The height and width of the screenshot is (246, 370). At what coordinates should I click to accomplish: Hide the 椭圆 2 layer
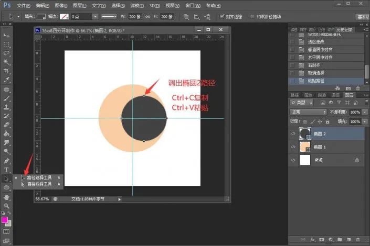coord(293,133)
